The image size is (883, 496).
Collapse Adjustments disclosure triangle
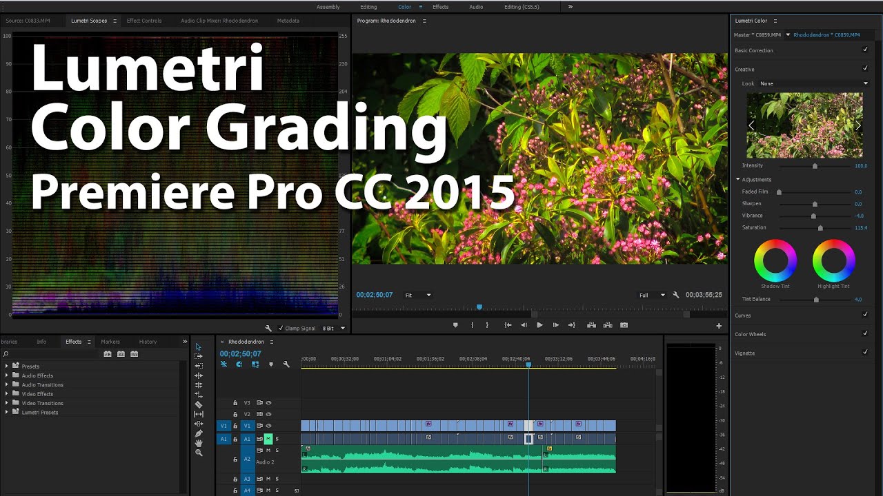737,179
